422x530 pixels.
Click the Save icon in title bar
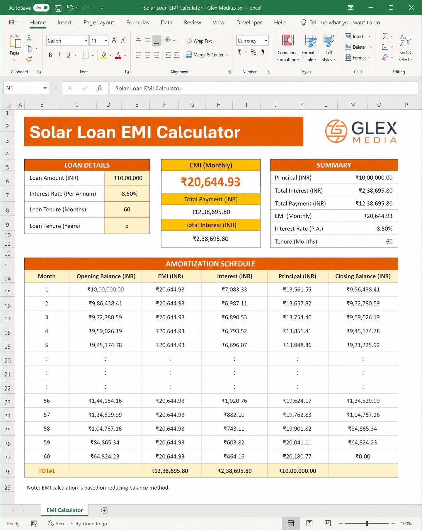coord(58,8)
